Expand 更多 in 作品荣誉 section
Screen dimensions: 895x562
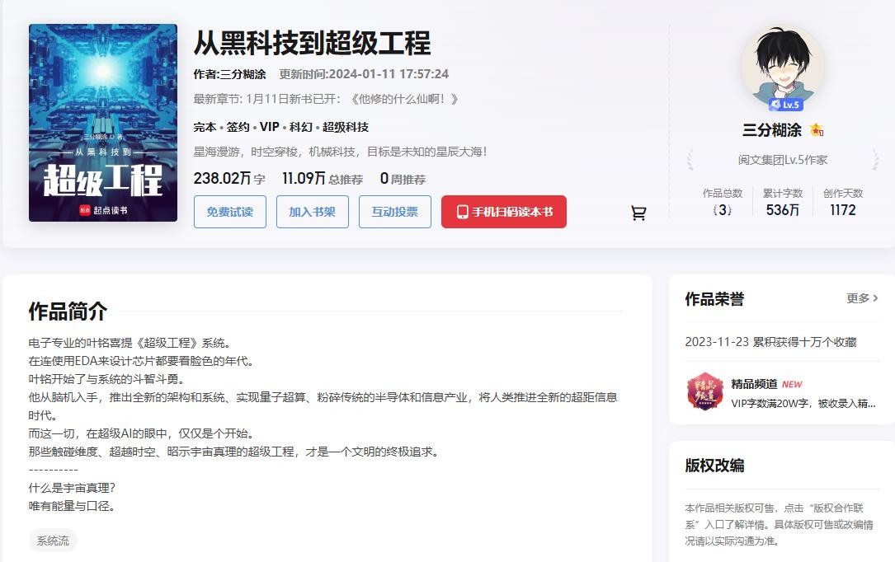coord(862,298)
